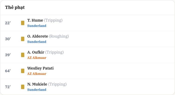
Task: Click the (Roughing) foul reason text
Action: tap(59, 36)
